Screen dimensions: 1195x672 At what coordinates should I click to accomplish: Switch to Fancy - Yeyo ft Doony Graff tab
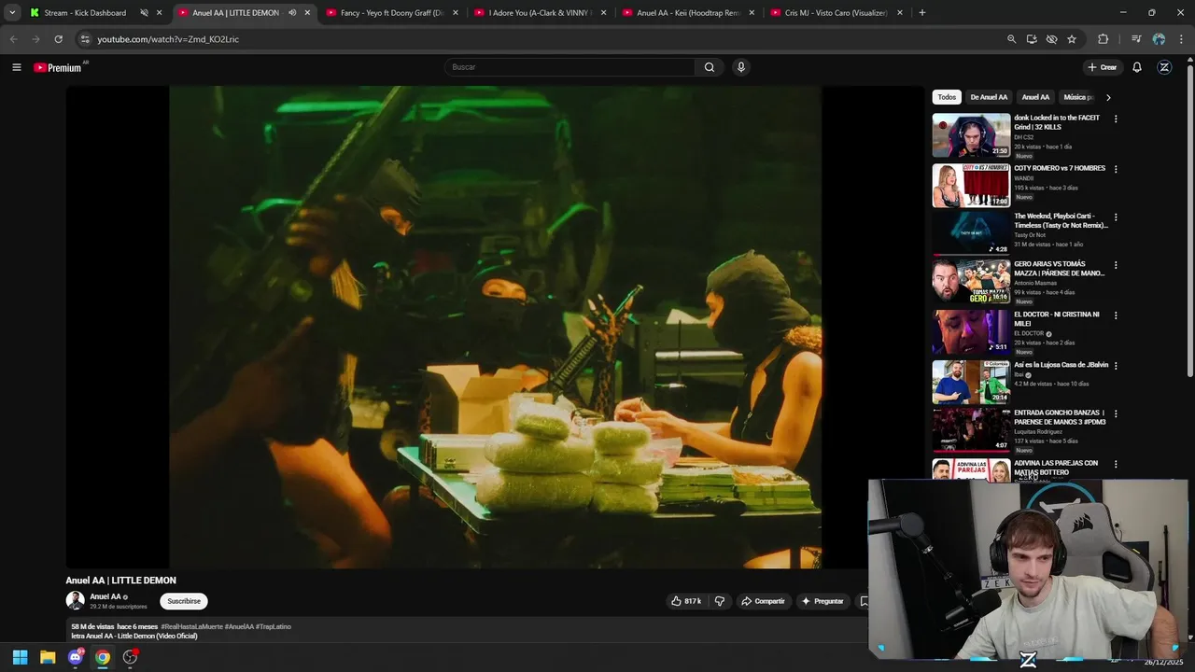(x=390, y=13)
